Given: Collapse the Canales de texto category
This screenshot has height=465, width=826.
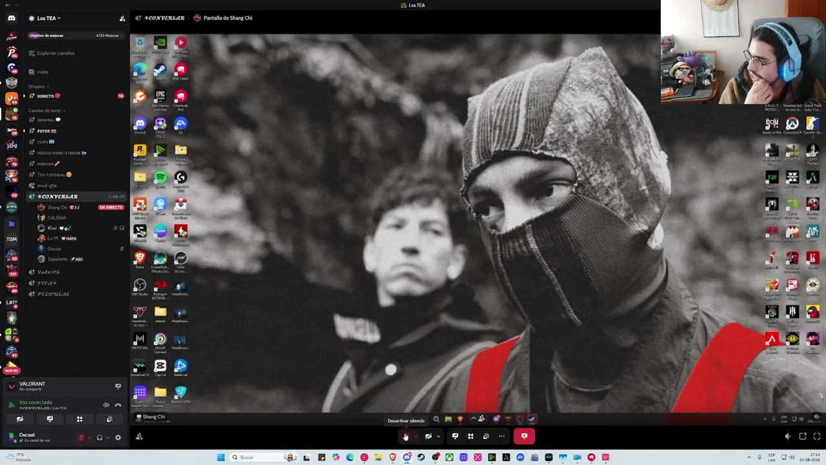Looking at the screenshot, I should (47, 110).
